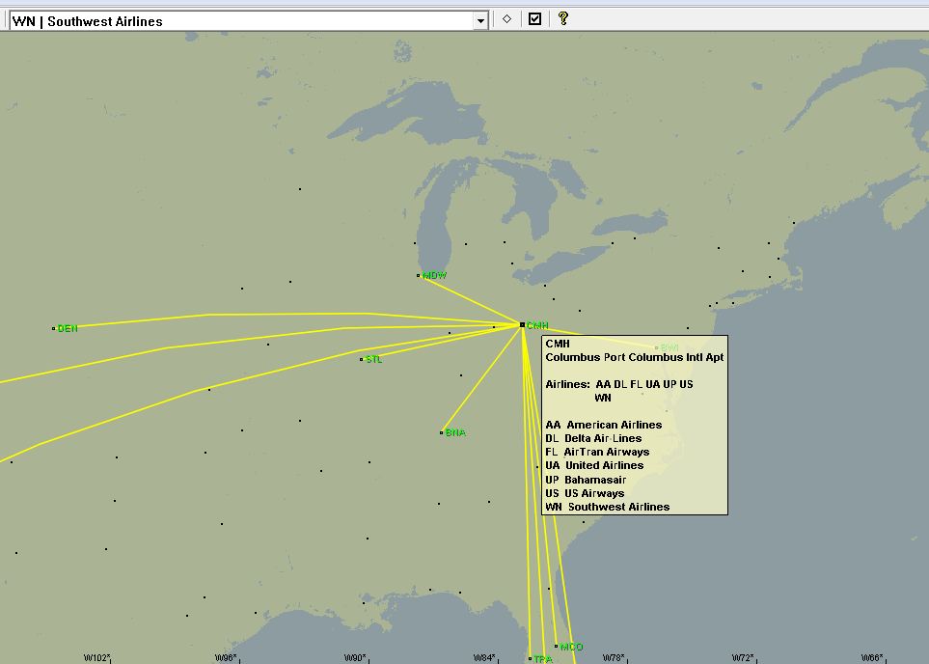Click the Bahamasair entry in the tooltip
Viewport: 929px width, 664px height.
point(586,479)
